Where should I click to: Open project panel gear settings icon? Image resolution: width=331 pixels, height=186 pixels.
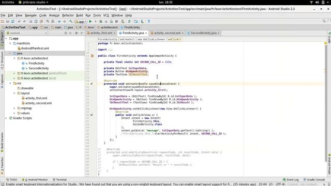coord(77,33)
